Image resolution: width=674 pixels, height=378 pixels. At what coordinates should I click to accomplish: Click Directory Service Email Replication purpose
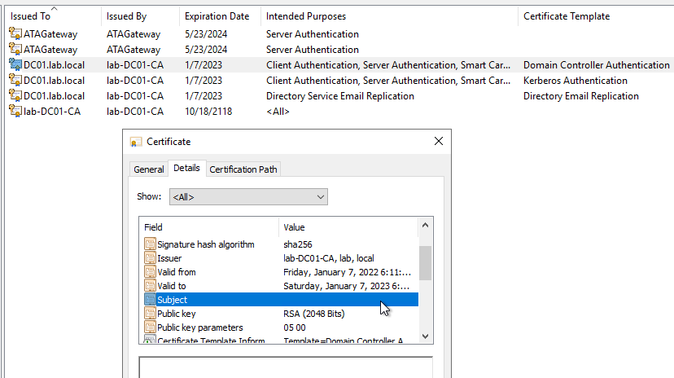340,96
